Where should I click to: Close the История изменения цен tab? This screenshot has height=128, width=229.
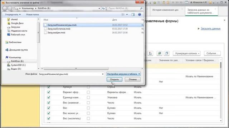coord(182,9)
